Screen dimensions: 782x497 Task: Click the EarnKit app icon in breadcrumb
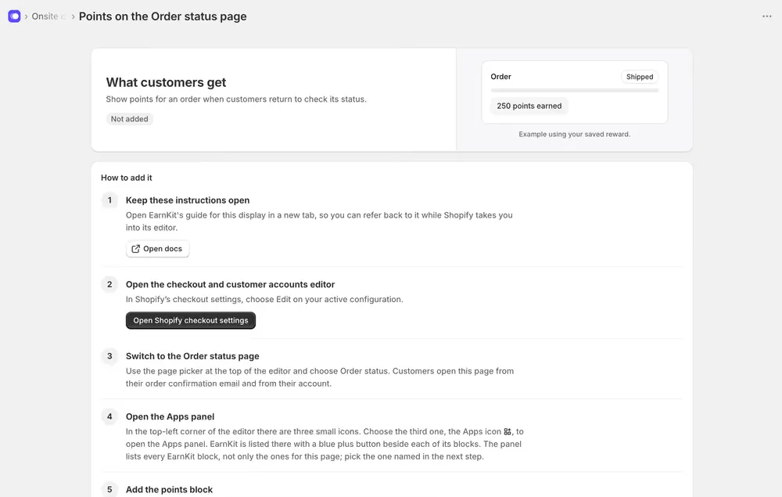14,16
